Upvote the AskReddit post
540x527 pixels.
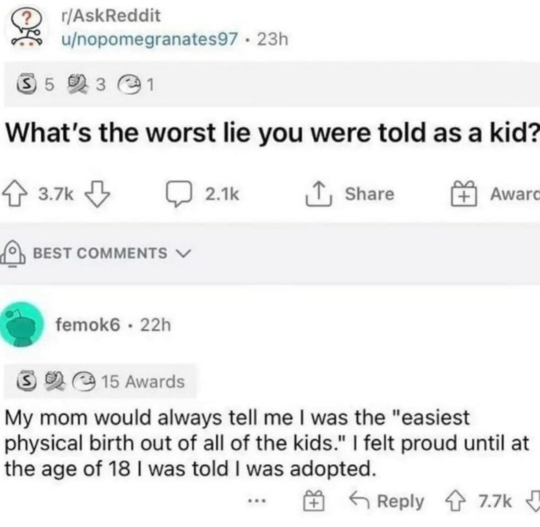coord(19,194)
